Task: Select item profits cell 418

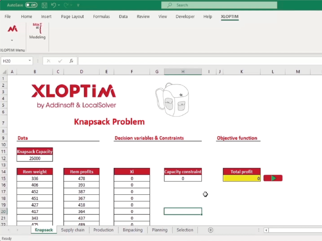Action: (82, 205)
